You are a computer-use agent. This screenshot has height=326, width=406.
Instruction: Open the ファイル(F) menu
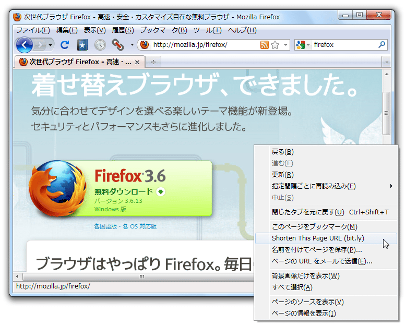coord(33,30)
